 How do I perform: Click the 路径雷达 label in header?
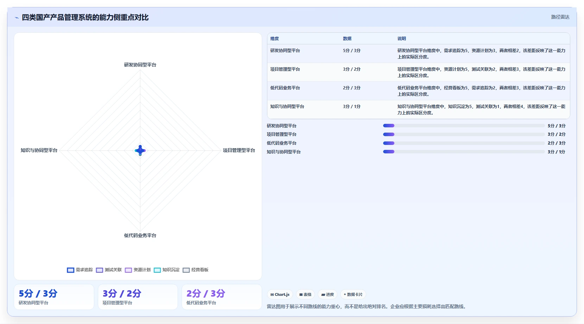(560, 17)
